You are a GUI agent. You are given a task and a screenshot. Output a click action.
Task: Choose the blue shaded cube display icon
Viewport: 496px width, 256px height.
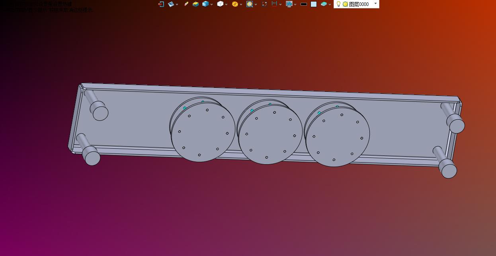(x=205, y=4)
